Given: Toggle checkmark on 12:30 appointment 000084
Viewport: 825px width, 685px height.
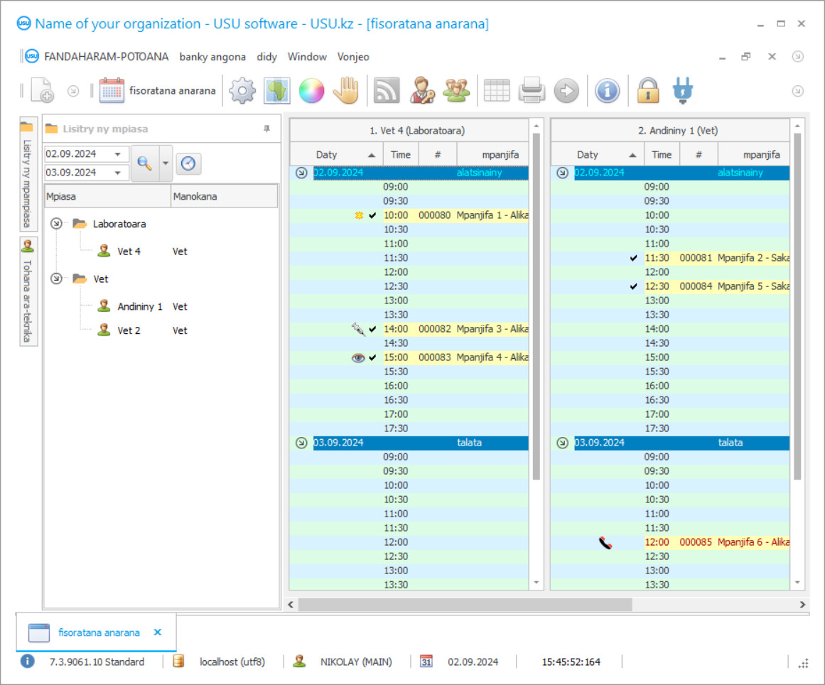Looking at the screenshot, I should tap(633, 286).
